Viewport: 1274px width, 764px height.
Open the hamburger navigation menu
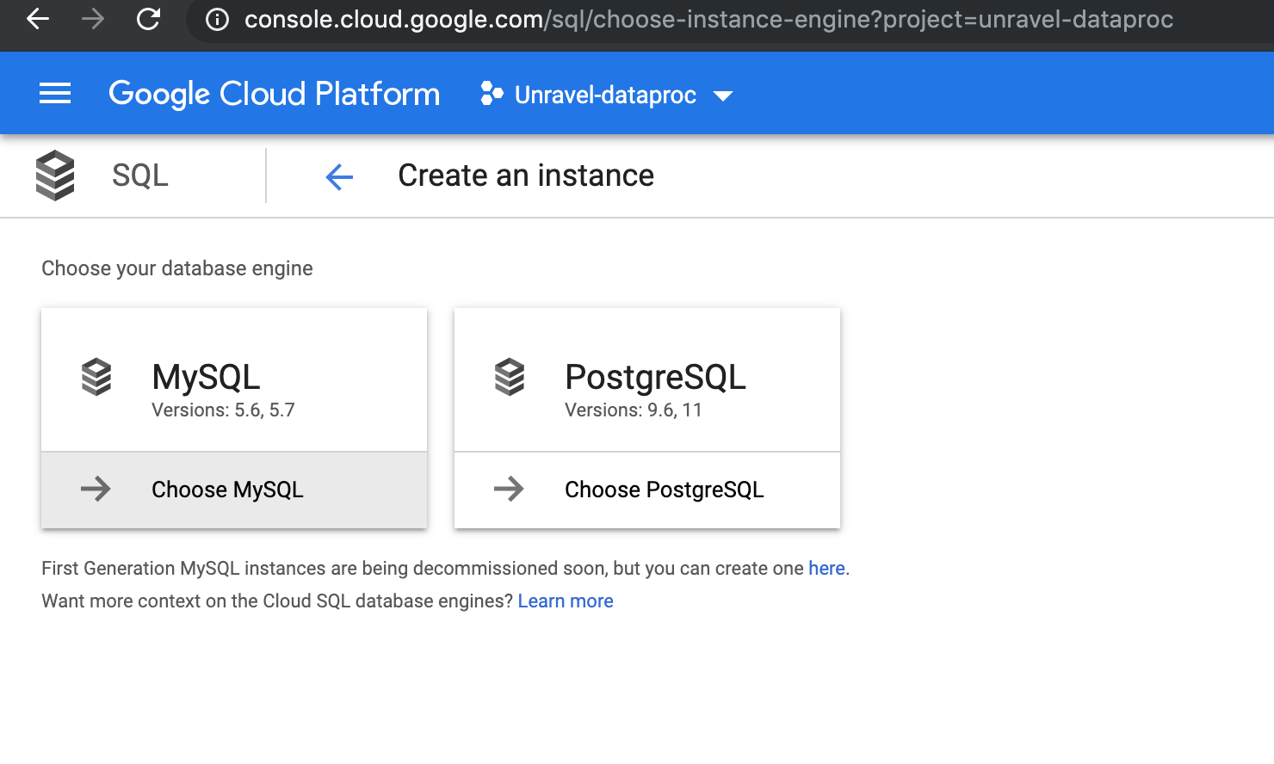[55, 93]
